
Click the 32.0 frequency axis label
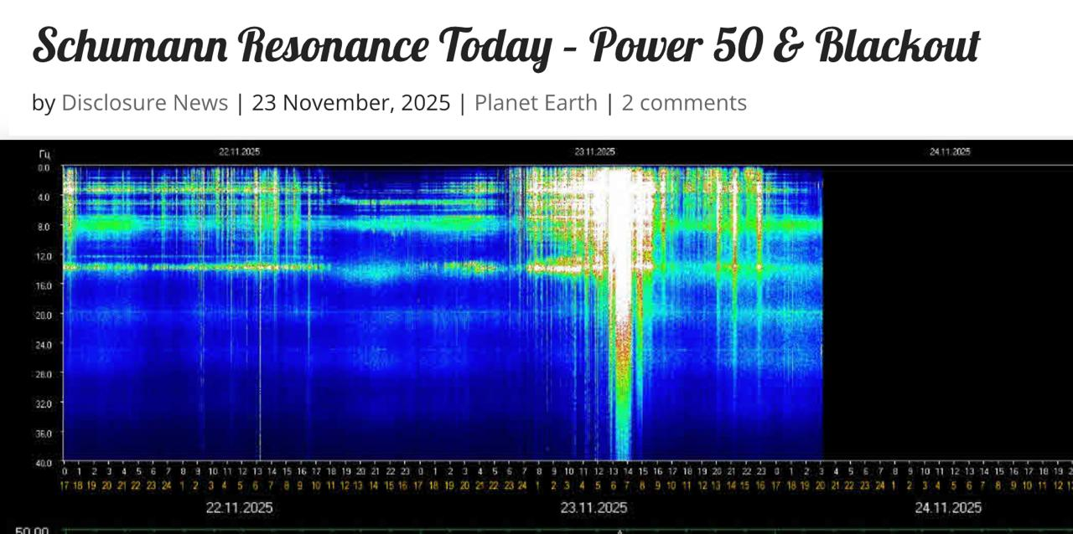pyautogui.click(x=44, y=403)
